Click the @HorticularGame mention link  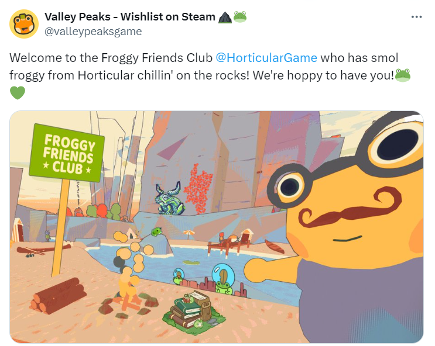[x=266, y=58]
